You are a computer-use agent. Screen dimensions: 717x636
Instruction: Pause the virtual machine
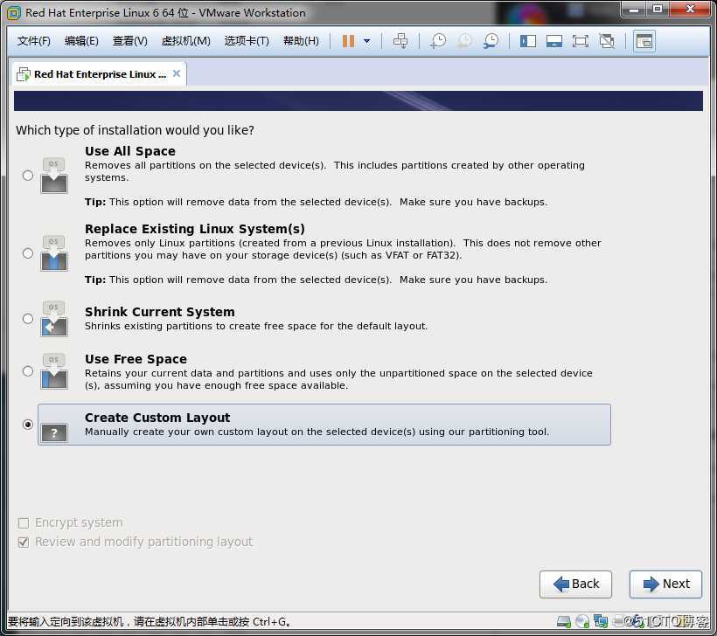coord(348,41)
